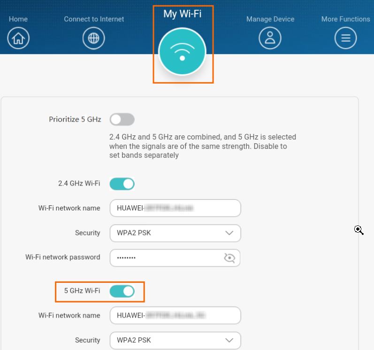Image resolution: width=374 pixels, height=350 pixels.
Task: Click the Connect to Internet text label
Action: 94,19
